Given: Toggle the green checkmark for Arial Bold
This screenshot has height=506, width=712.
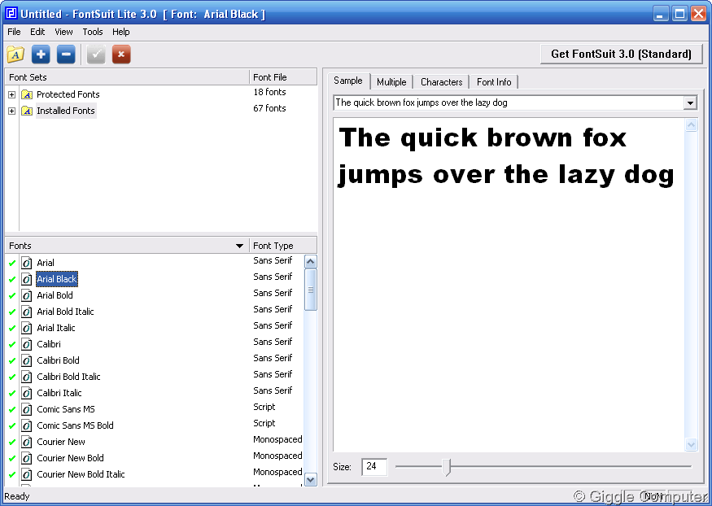Looking at the screenshot, I should tap(12, 296).
